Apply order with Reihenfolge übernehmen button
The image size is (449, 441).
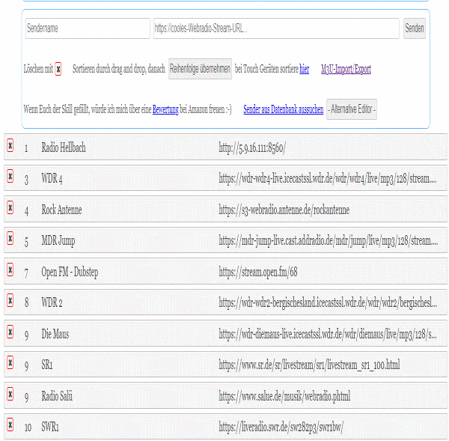click(200, 69)
